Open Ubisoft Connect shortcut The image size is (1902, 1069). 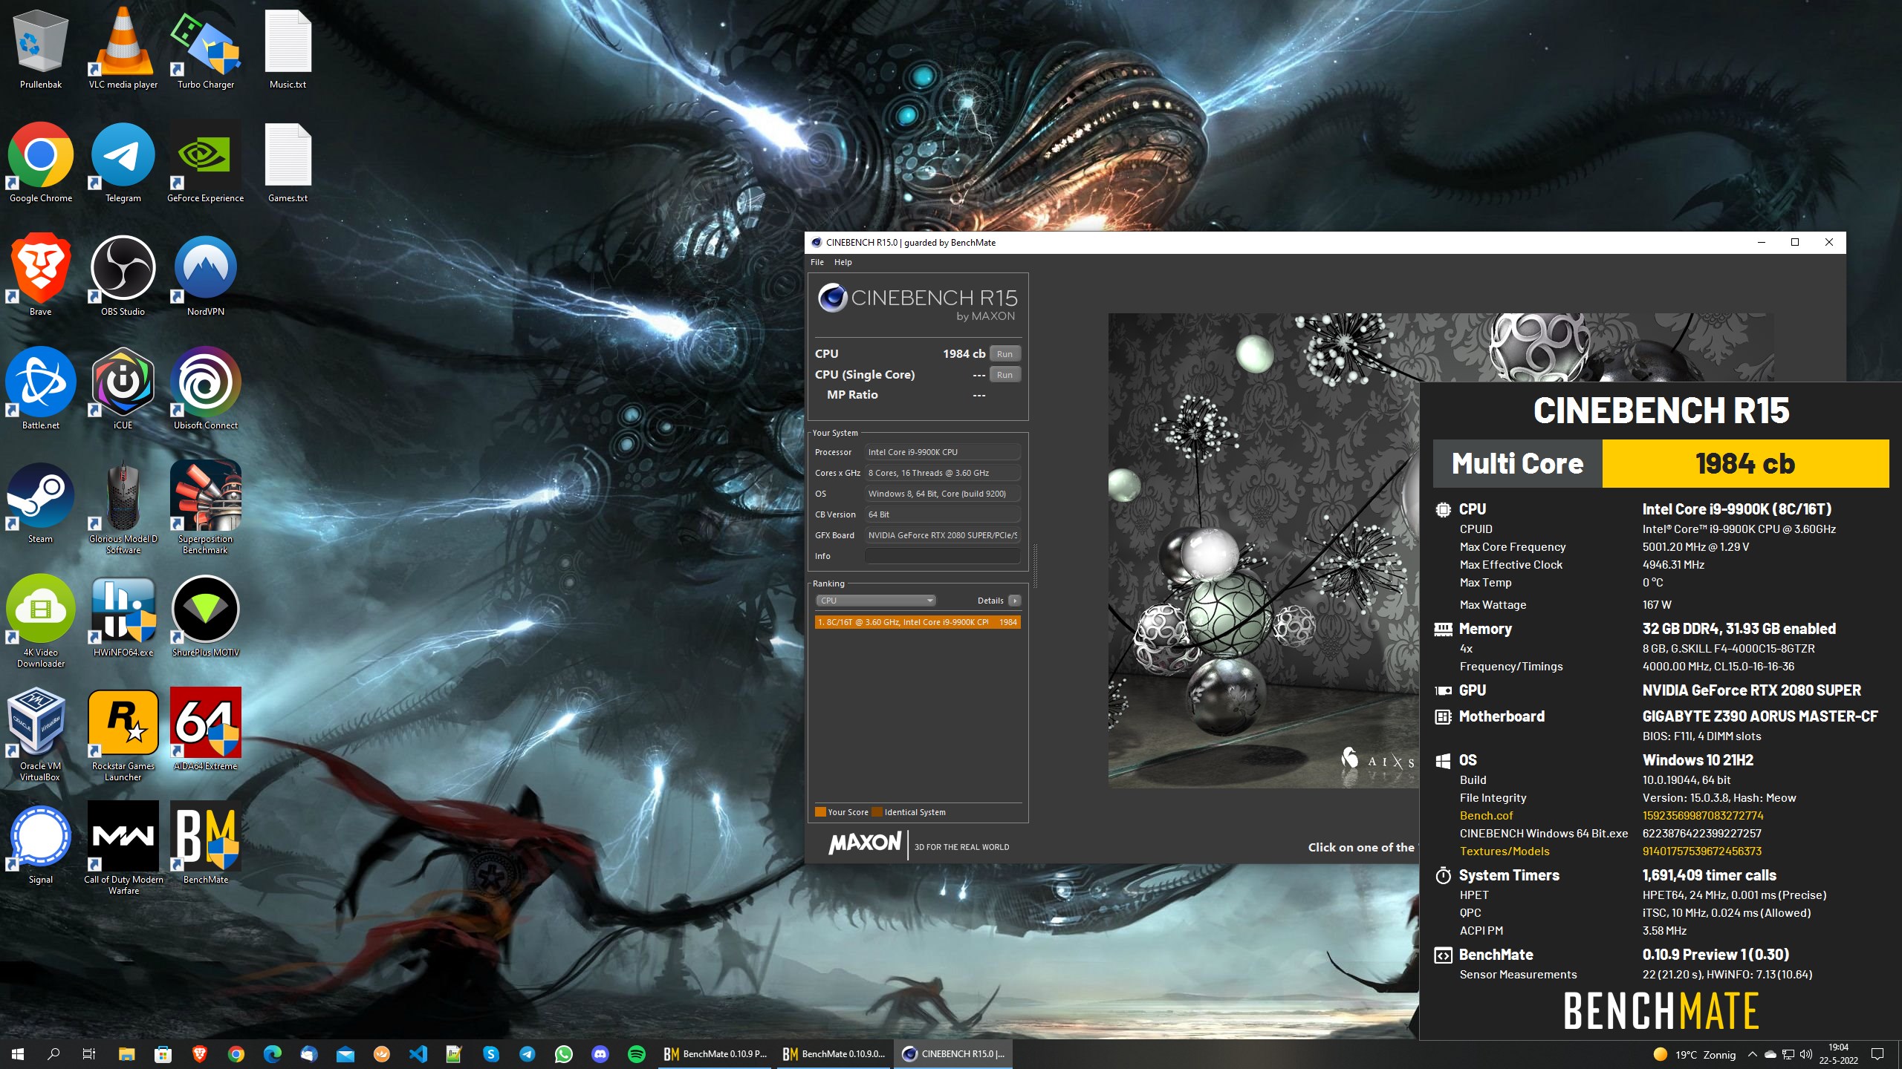[x=206, y=390]
